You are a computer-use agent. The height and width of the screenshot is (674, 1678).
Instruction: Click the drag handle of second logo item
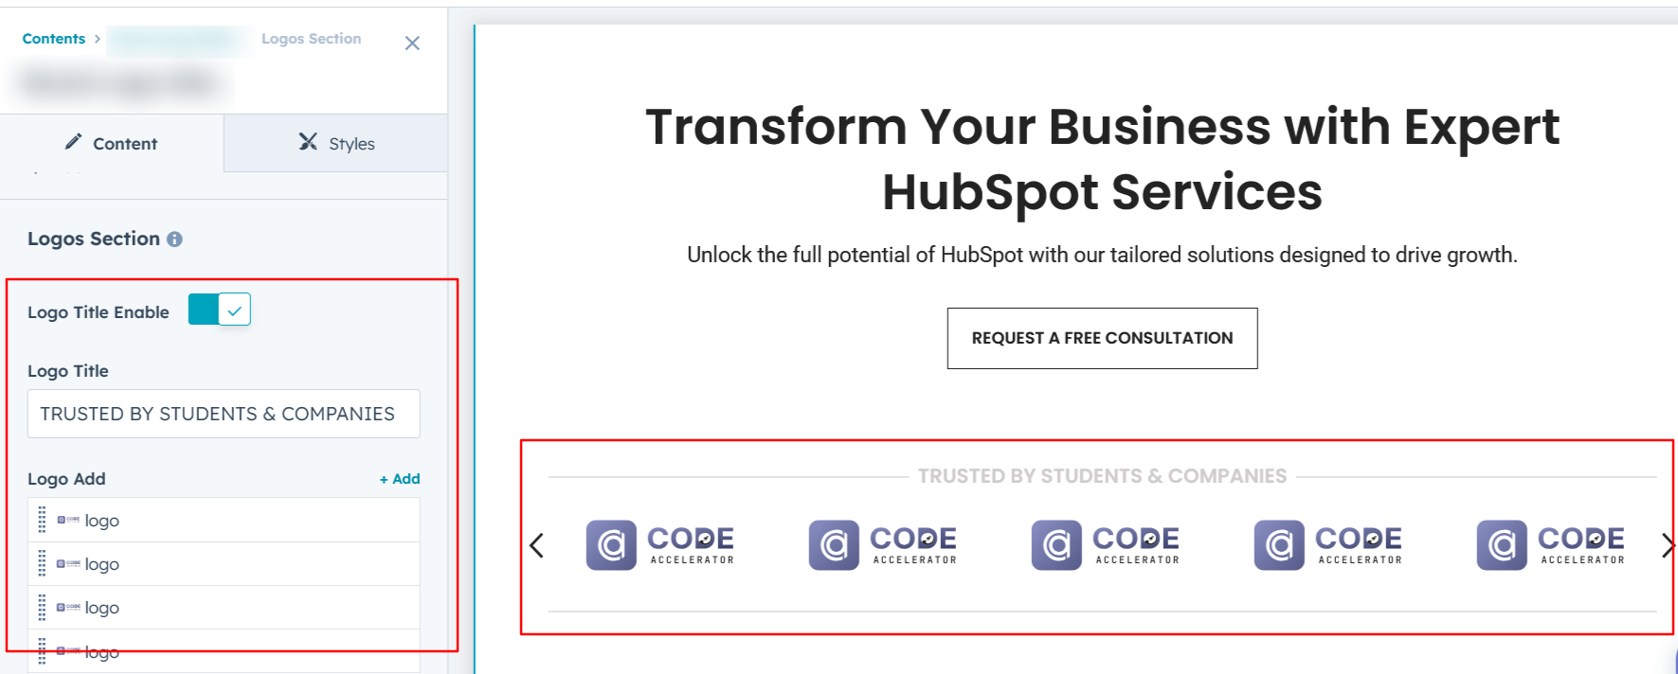[42, 563]
